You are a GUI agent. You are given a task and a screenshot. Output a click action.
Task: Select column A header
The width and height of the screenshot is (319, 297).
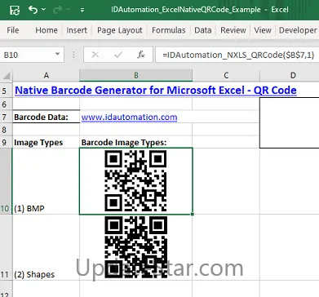47,75
